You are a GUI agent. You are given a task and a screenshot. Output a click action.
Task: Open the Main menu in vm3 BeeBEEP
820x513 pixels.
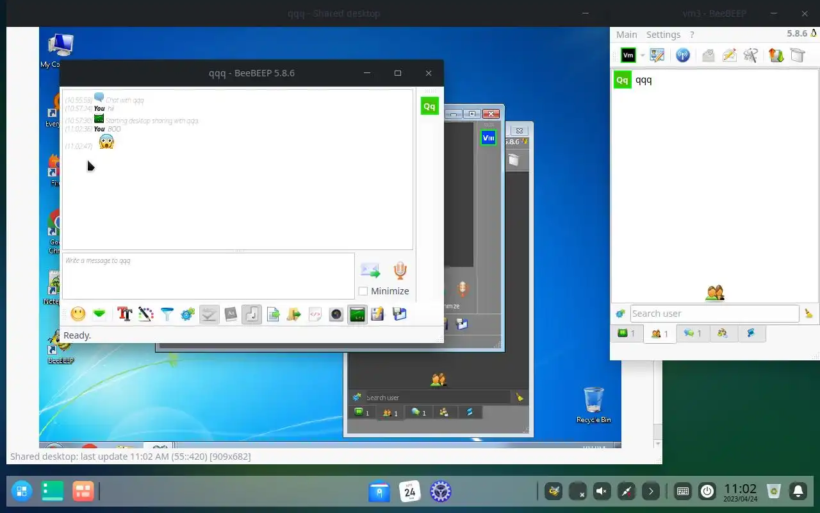[x=627, y=35]
